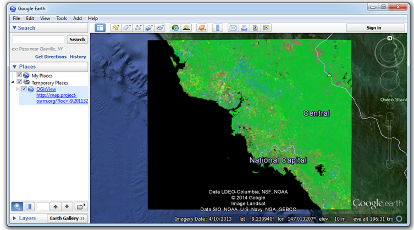This screenshot has height=230, width=414.
Task: Select the Add Path tool
Action: [x=138, y=27]
